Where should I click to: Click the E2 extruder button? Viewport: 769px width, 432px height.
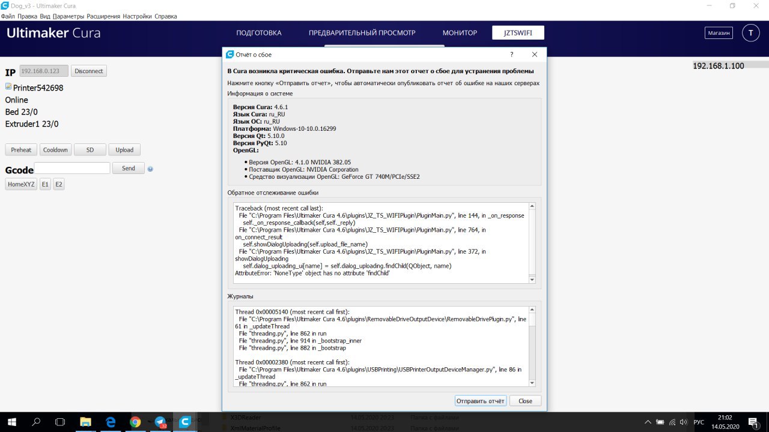58,185
